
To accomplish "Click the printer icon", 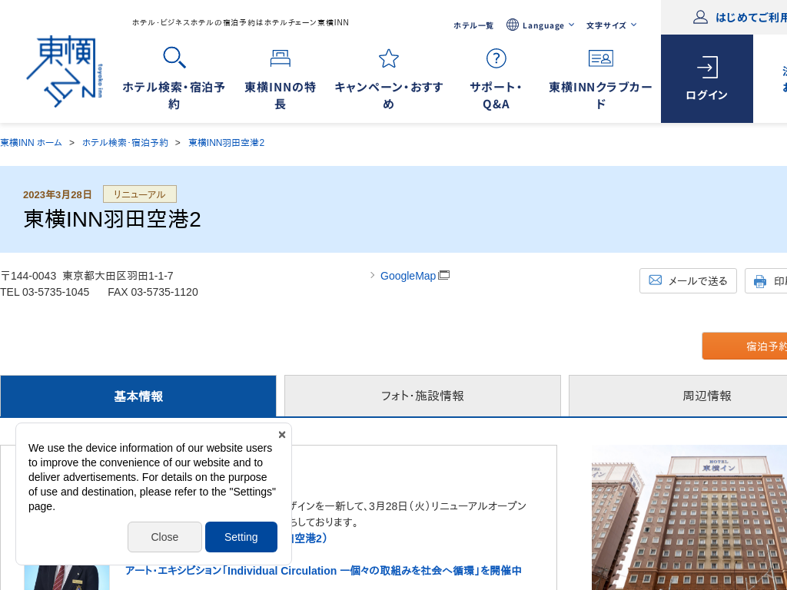I will click(x=760, y=281).
